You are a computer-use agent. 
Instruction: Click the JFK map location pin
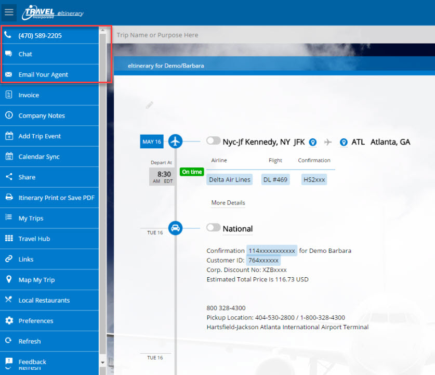313,142
